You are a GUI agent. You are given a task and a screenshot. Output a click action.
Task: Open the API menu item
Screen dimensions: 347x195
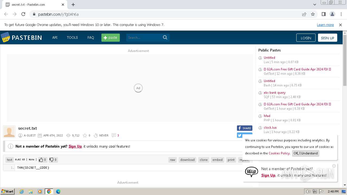click(55, 38)
